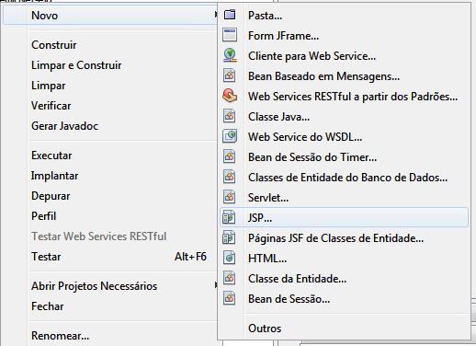Screen dimensions: 476x346
Task: Expand the Novo submenu arrow
Action: coord(216,15)
